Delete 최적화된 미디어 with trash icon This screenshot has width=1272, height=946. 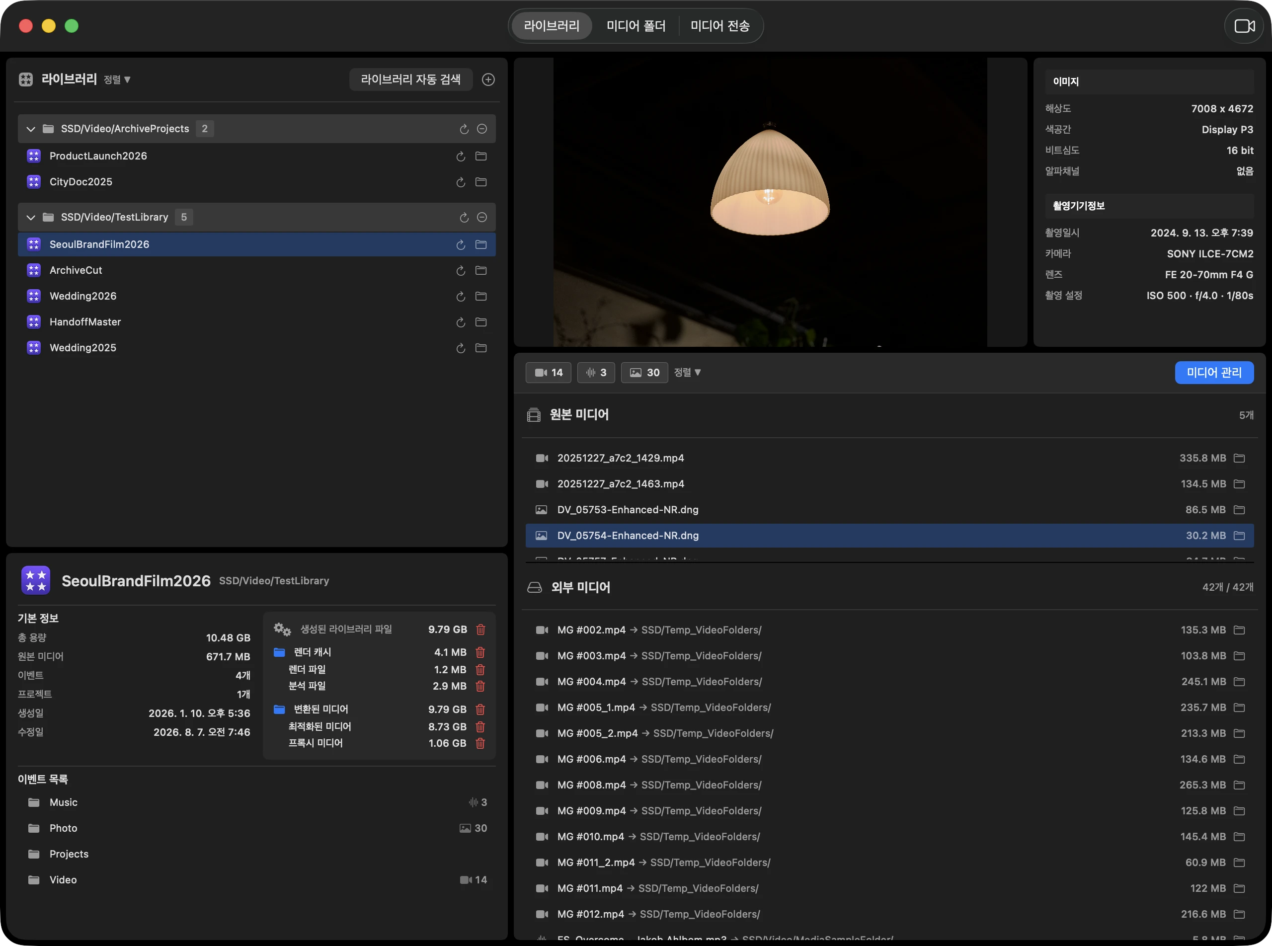480,727
